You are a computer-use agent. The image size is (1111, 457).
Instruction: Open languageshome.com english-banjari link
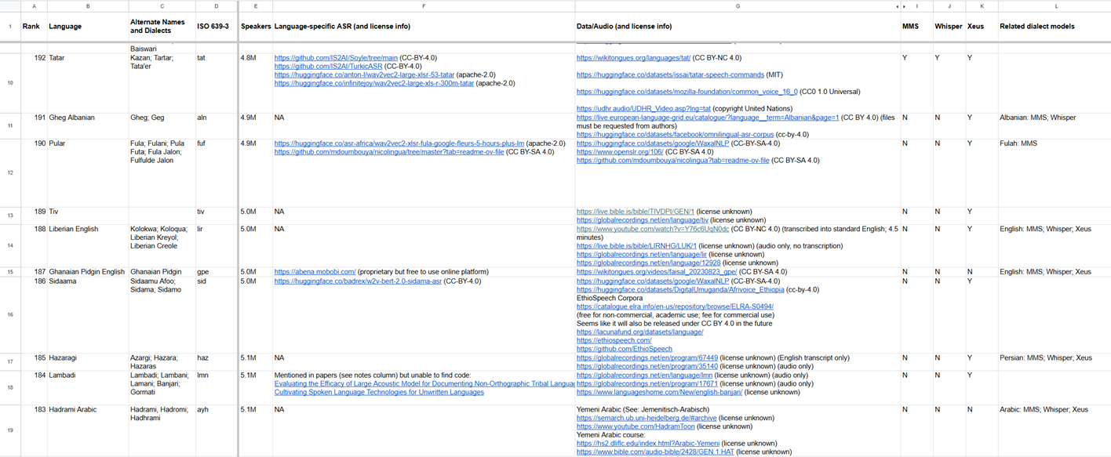pos(659,392)
